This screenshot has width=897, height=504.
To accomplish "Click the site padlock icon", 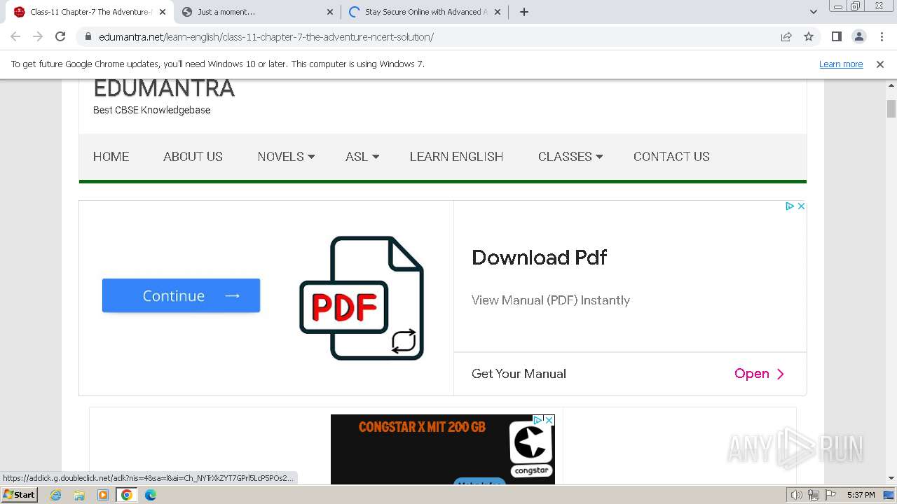I will pyautogui.click(x=88, y=36).
